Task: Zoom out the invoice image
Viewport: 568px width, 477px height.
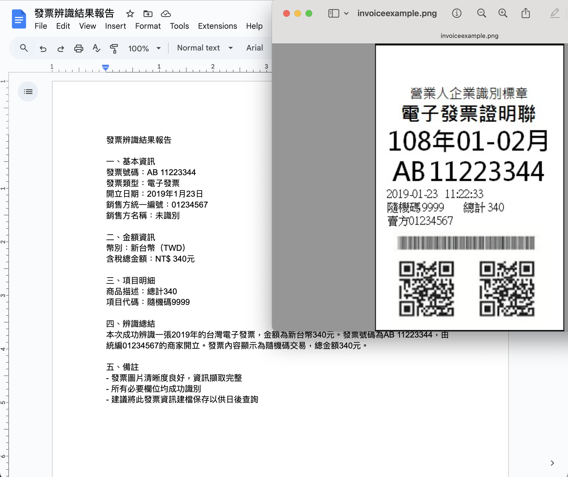Action: (x=481, y=13)
